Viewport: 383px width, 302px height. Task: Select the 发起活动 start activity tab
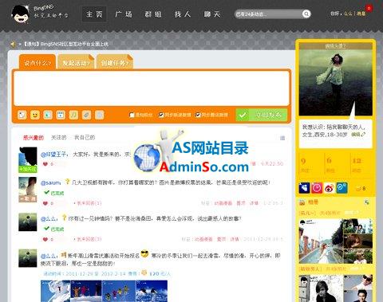pyautogui.click(x=76, y=63)
